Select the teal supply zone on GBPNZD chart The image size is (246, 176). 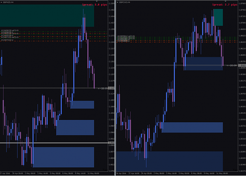47,15
